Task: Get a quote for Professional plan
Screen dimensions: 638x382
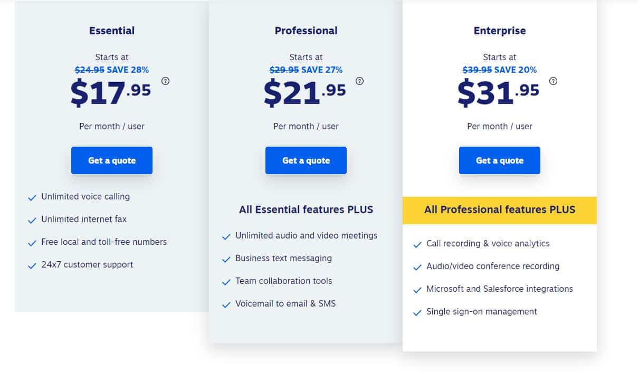Action: click(306, 160)
